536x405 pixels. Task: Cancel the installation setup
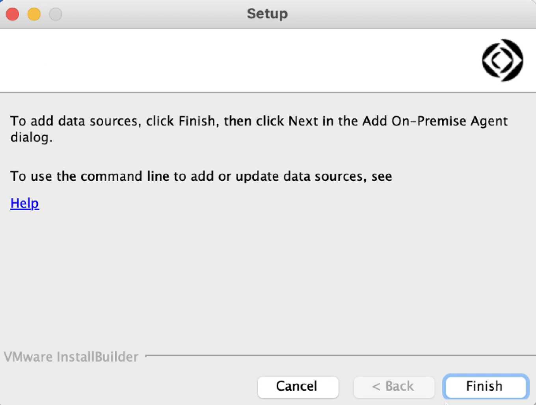[298, 386]
